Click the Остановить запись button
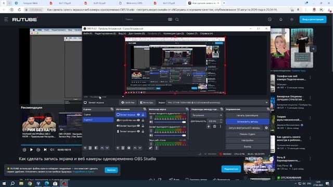This screenshot has height=187, width=333. pyautogui.click(x=248, y=122)
